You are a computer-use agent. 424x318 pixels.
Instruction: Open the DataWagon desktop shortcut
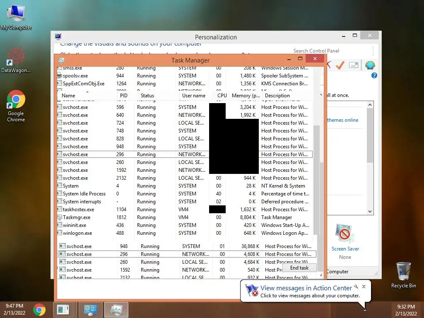click(x=16, y=60)
